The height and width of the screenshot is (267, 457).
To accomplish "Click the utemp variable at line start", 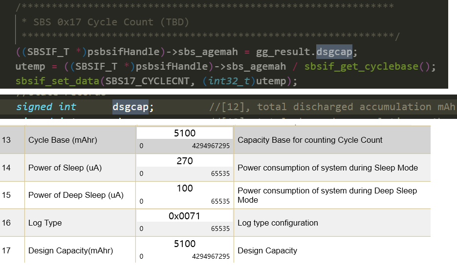I will tap(30, 67).
